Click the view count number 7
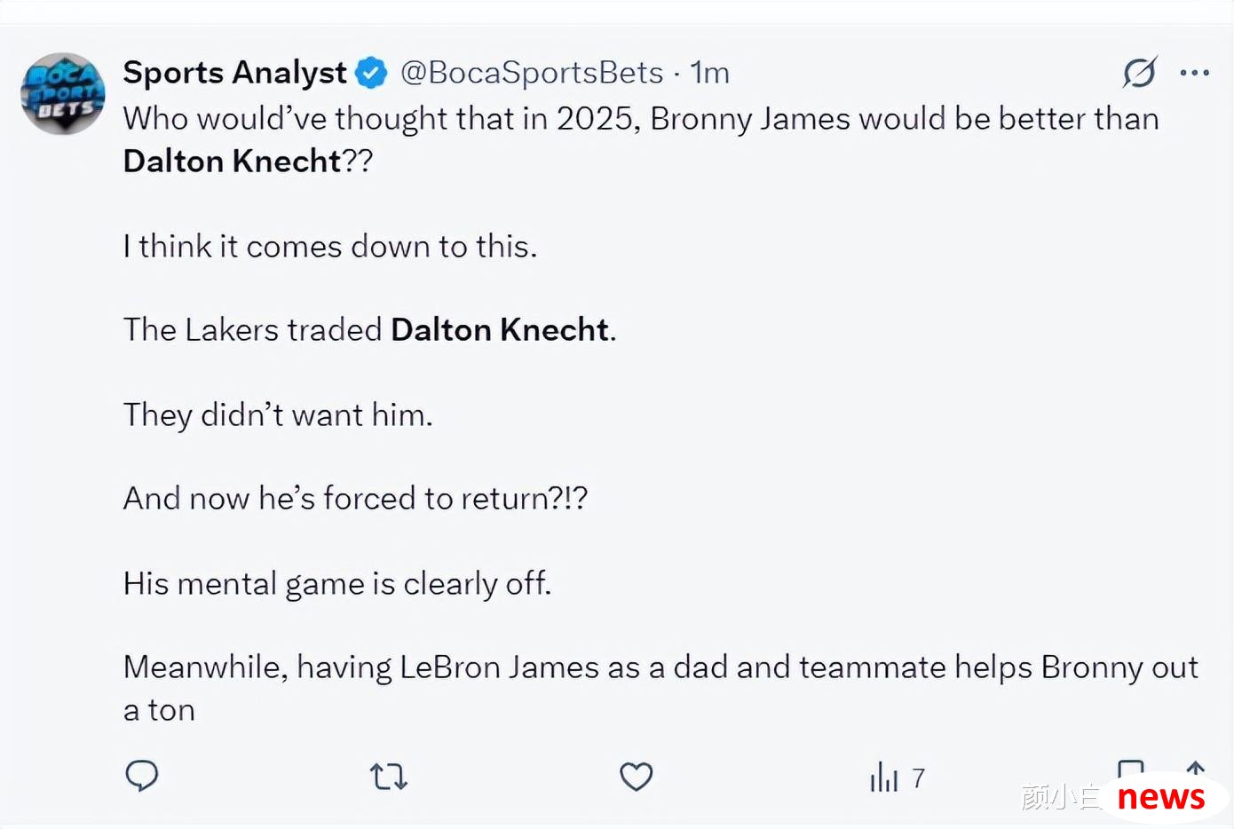The height and width of the screenshot is (829, 1234). point(919,778)
